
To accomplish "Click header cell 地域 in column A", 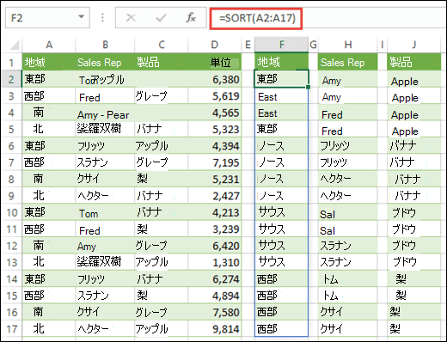I will click(49, 62).
